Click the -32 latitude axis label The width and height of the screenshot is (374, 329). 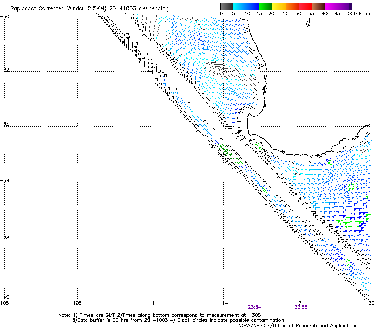(5, 70)
